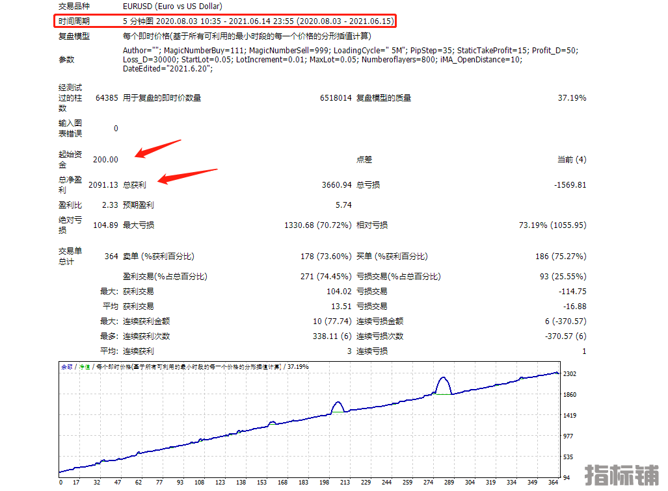This screenshot has height=491, width=668.
Task: Click the starting capital value 200.00
Action: 105,160
